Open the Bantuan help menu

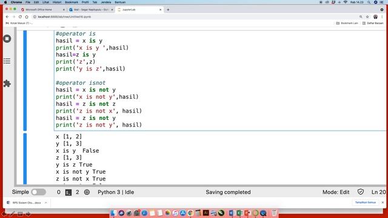pyautogui.click(x=120, y=2)
